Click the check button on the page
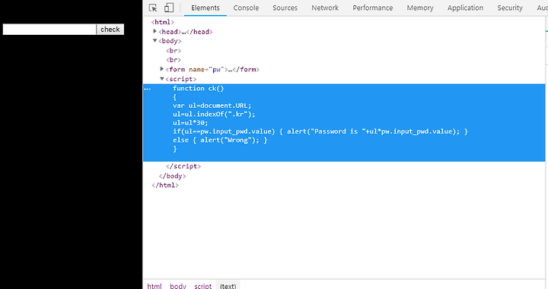 pos(110,30)
